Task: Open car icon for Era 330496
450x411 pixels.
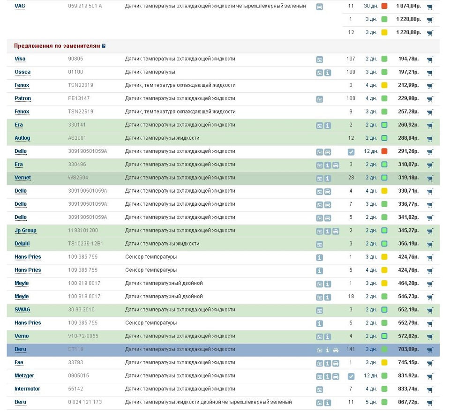Action: point(336,165)
